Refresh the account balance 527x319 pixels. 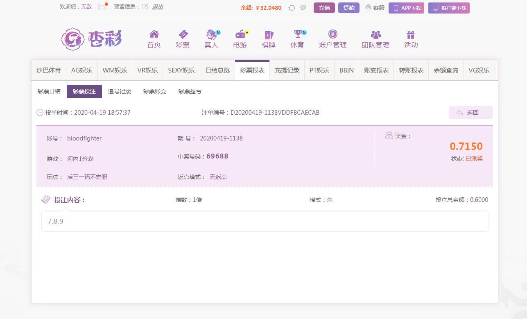pos(292,8)
